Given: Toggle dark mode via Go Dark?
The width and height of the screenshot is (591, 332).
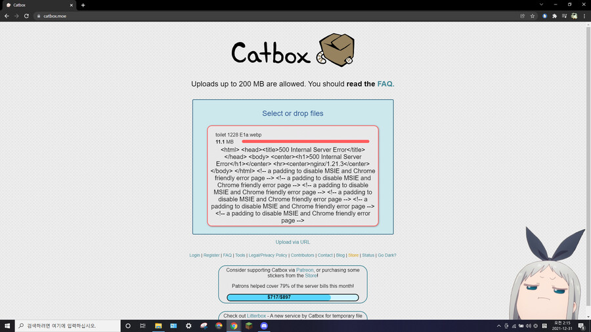Looking at the screenshot, I should coord(387,255).
